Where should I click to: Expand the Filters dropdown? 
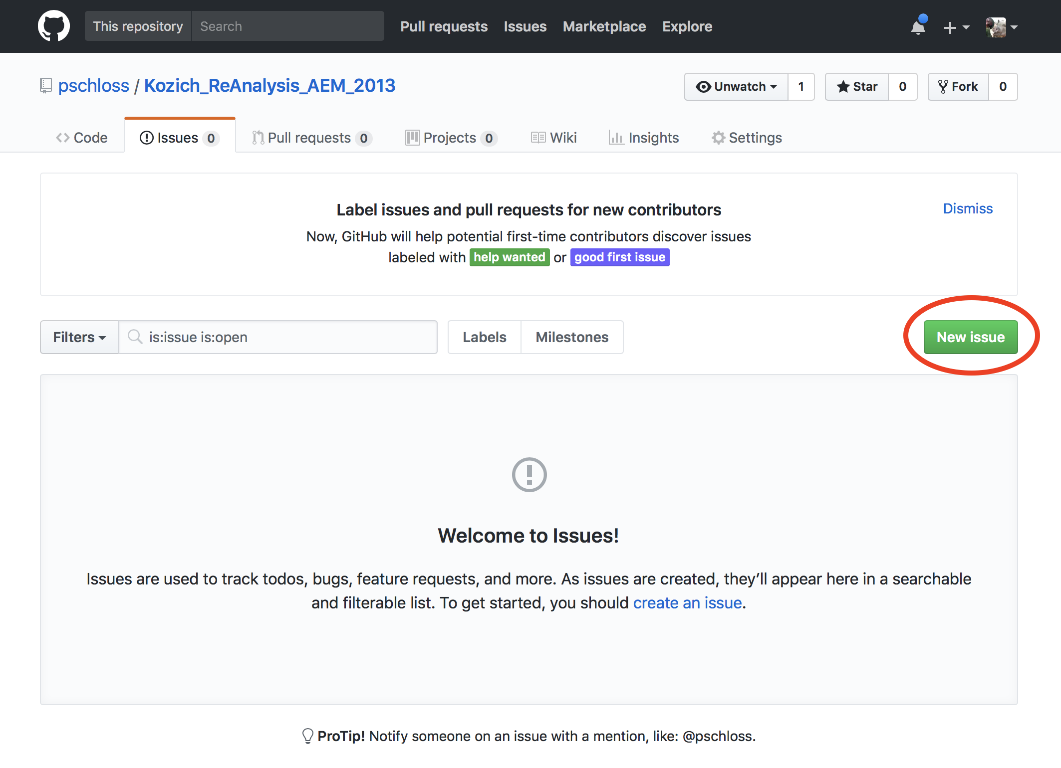pos(79,337)
